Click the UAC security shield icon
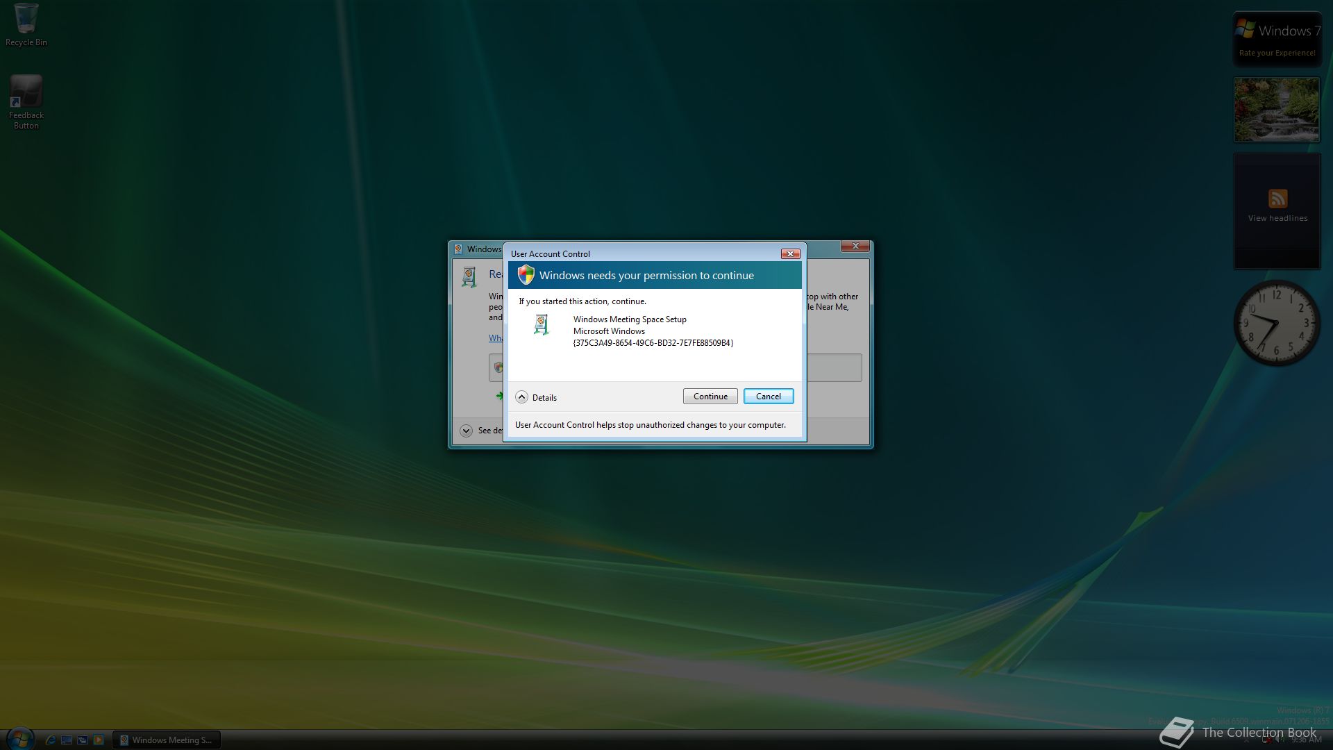Image resolution: width=1333 pixels, height=750 pixels. 526,275
